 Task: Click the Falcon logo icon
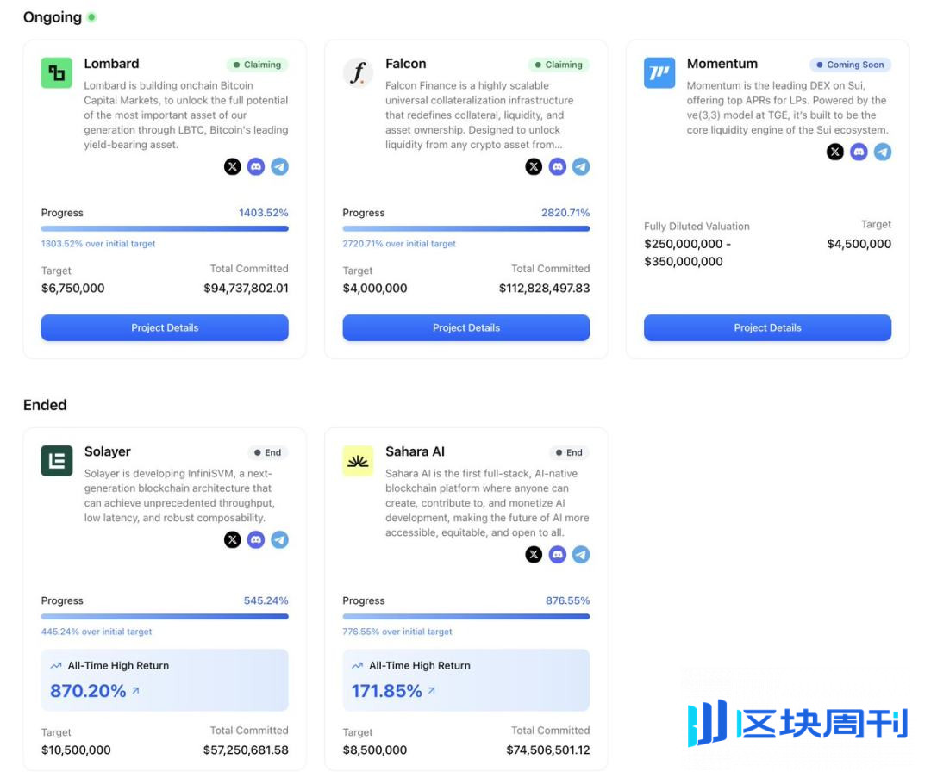358,73
